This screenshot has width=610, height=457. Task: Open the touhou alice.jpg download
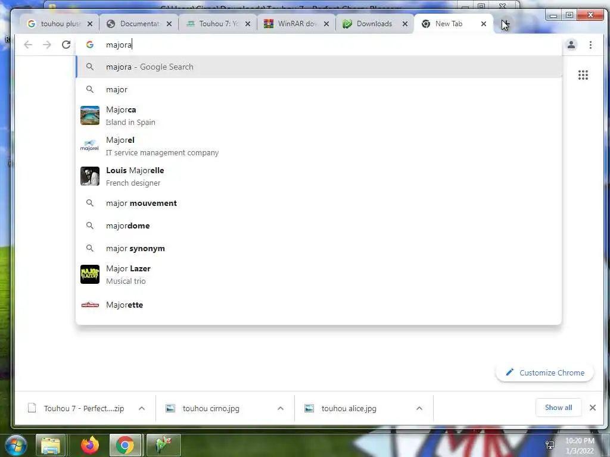point(349,408)
